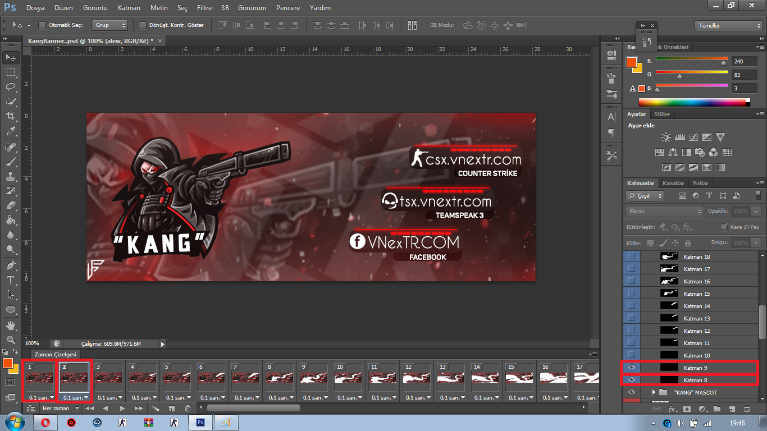Image resolution: width=767 pixels, height=431 pixels.
Task: Tick the Dönüşt. Kontr. Göster checkbox
Action: pyautogui.click(x=142, y=25)
